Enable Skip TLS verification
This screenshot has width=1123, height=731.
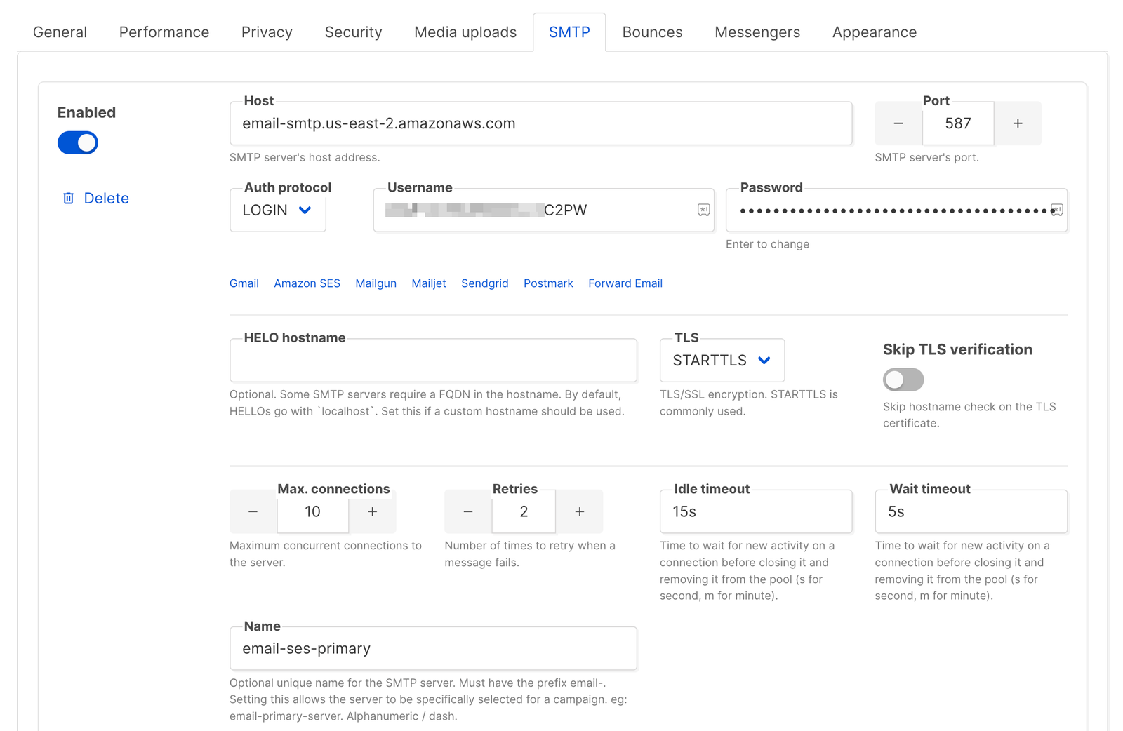pyautogui.click(x=903, y=380)
